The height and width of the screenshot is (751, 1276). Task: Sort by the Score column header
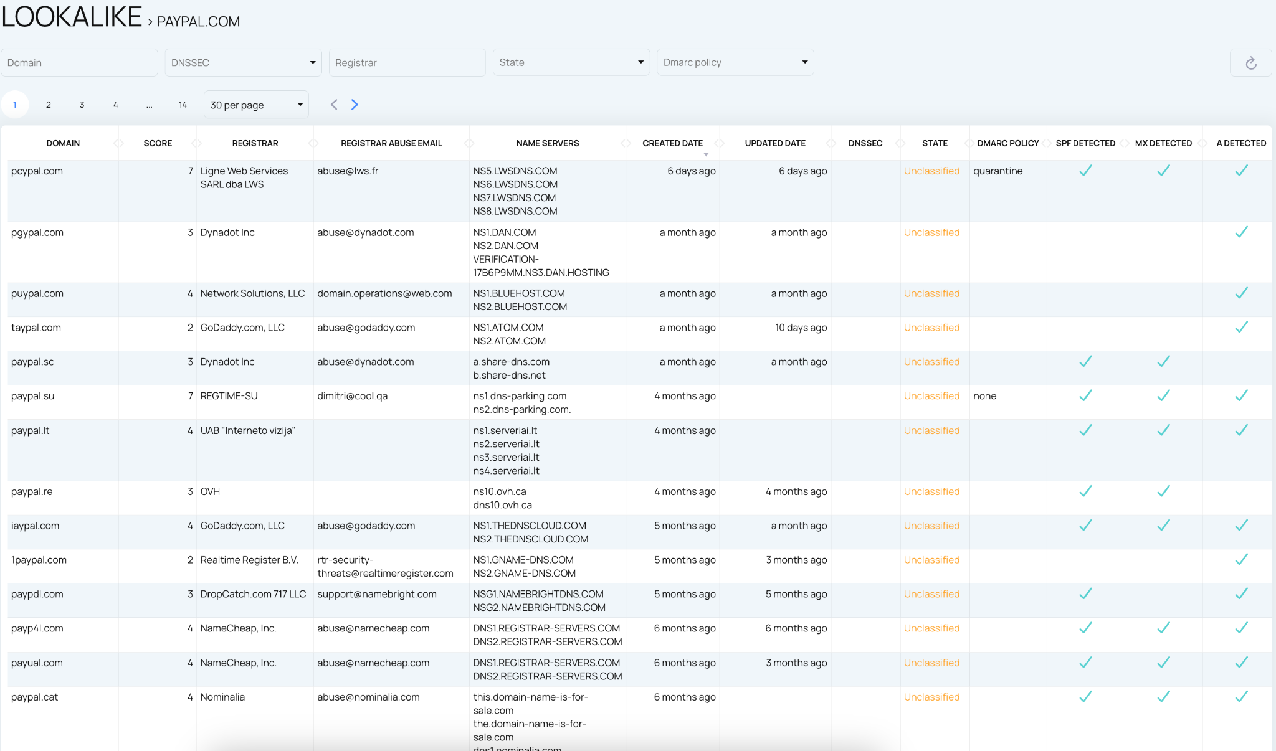(158, 143)
